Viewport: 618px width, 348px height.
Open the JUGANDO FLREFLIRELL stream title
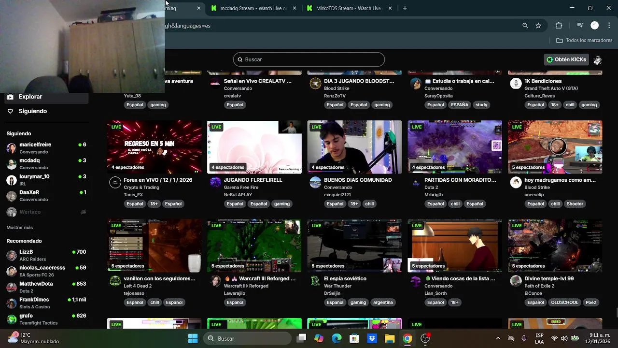(x=253, y=180)
